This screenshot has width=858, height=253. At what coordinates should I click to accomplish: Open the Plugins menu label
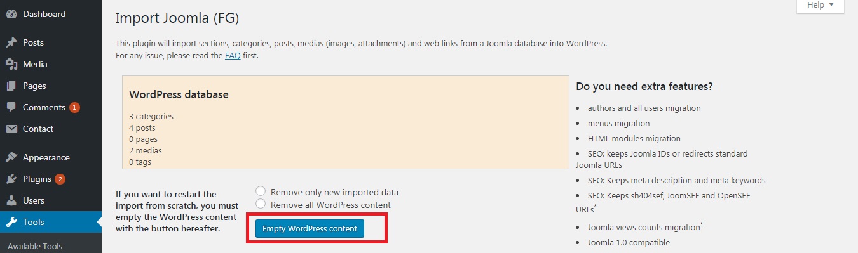(x=37, y=179)
